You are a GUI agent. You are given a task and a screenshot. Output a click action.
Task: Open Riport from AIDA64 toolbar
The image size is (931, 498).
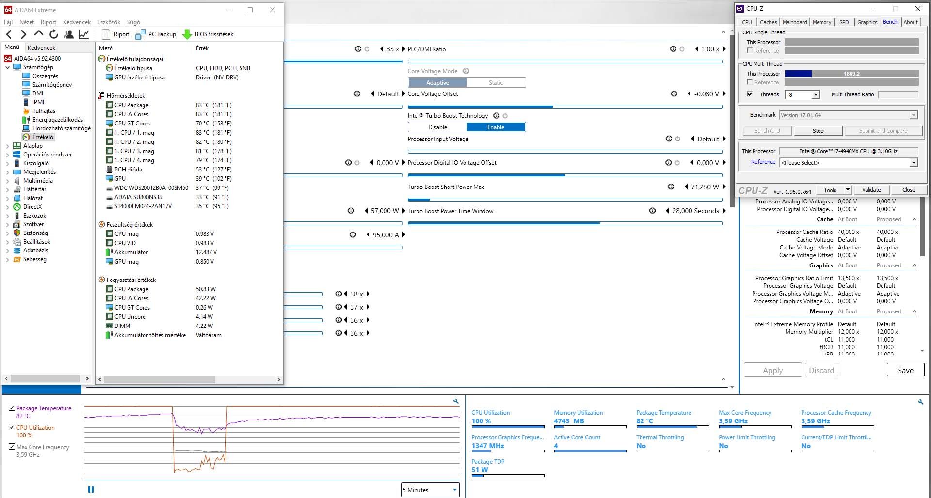116,34
